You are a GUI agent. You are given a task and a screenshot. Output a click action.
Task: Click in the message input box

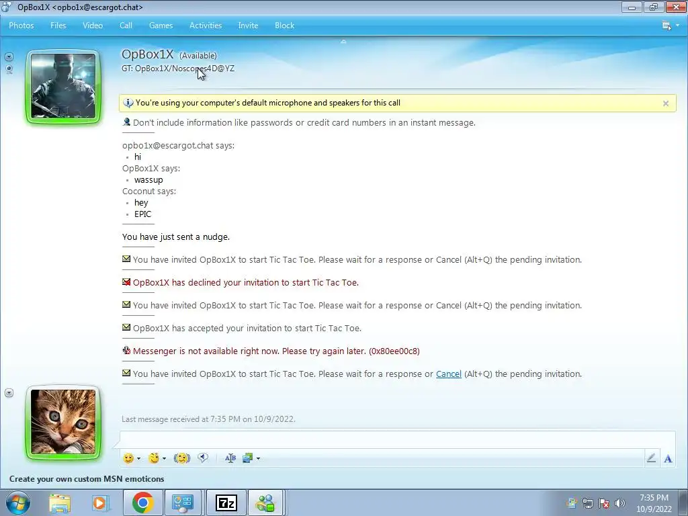coord(397,439)
